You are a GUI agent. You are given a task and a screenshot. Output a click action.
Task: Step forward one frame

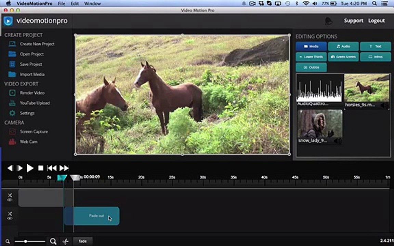(x=19, y=168)
